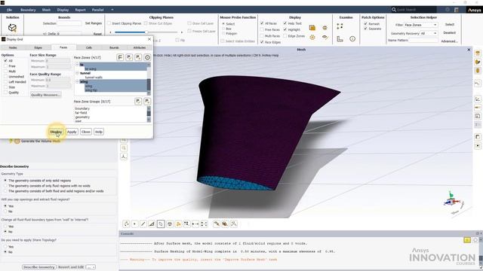Click top yellow icon on right sidebar
The image size is (483, 271).
(478, 53)
